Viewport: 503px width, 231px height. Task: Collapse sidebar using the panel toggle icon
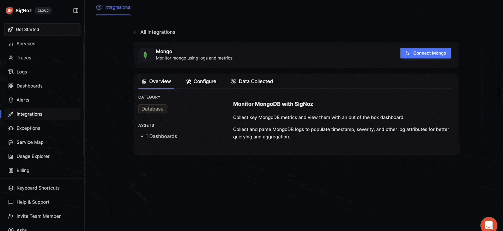point(76,11)
